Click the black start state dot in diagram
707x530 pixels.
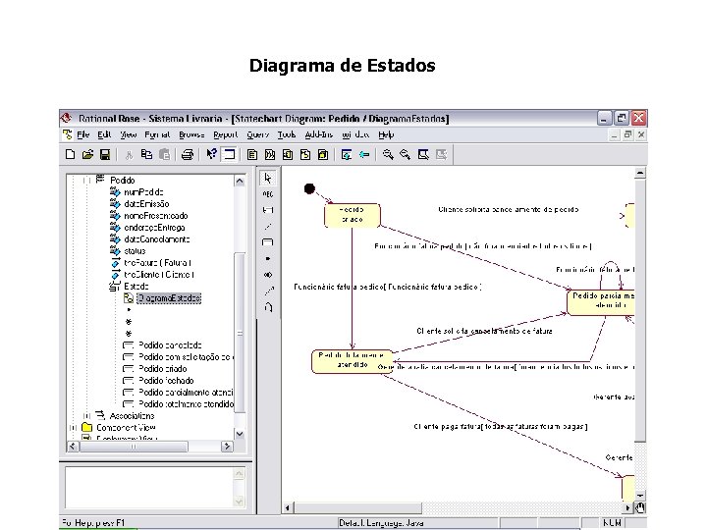[309, 188]
